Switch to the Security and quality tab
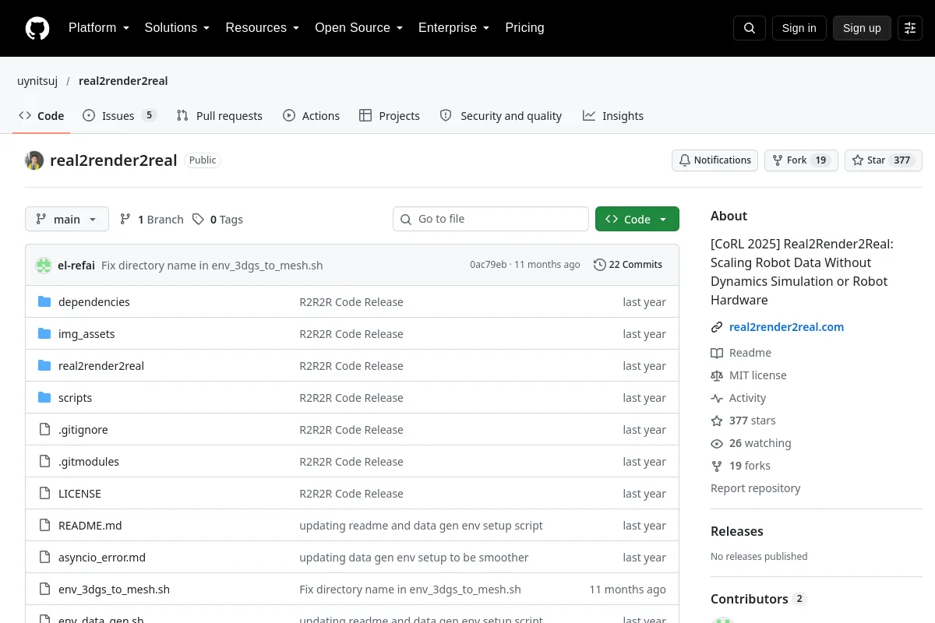935x623 pixels. click(501, 116)
